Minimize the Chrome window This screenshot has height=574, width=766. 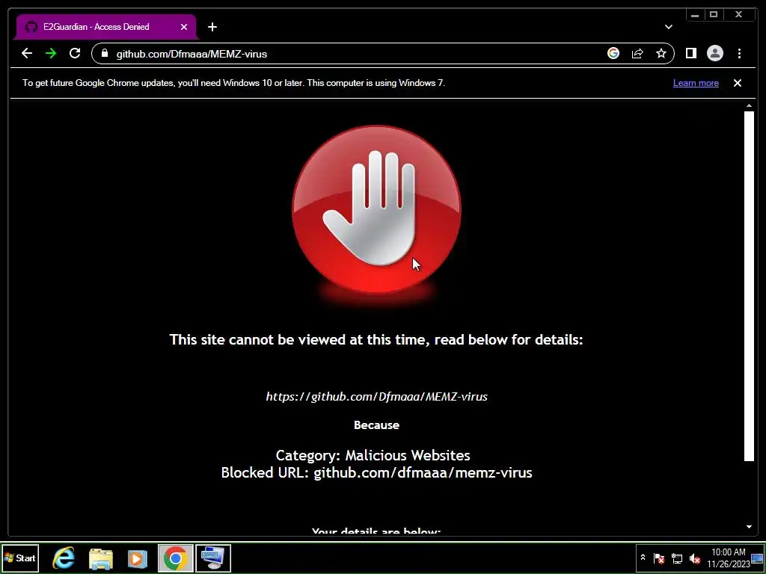click(x=695, y=15)
